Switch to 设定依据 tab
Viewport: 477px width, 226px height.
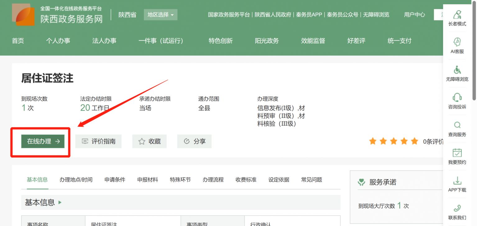coord(279,179)
